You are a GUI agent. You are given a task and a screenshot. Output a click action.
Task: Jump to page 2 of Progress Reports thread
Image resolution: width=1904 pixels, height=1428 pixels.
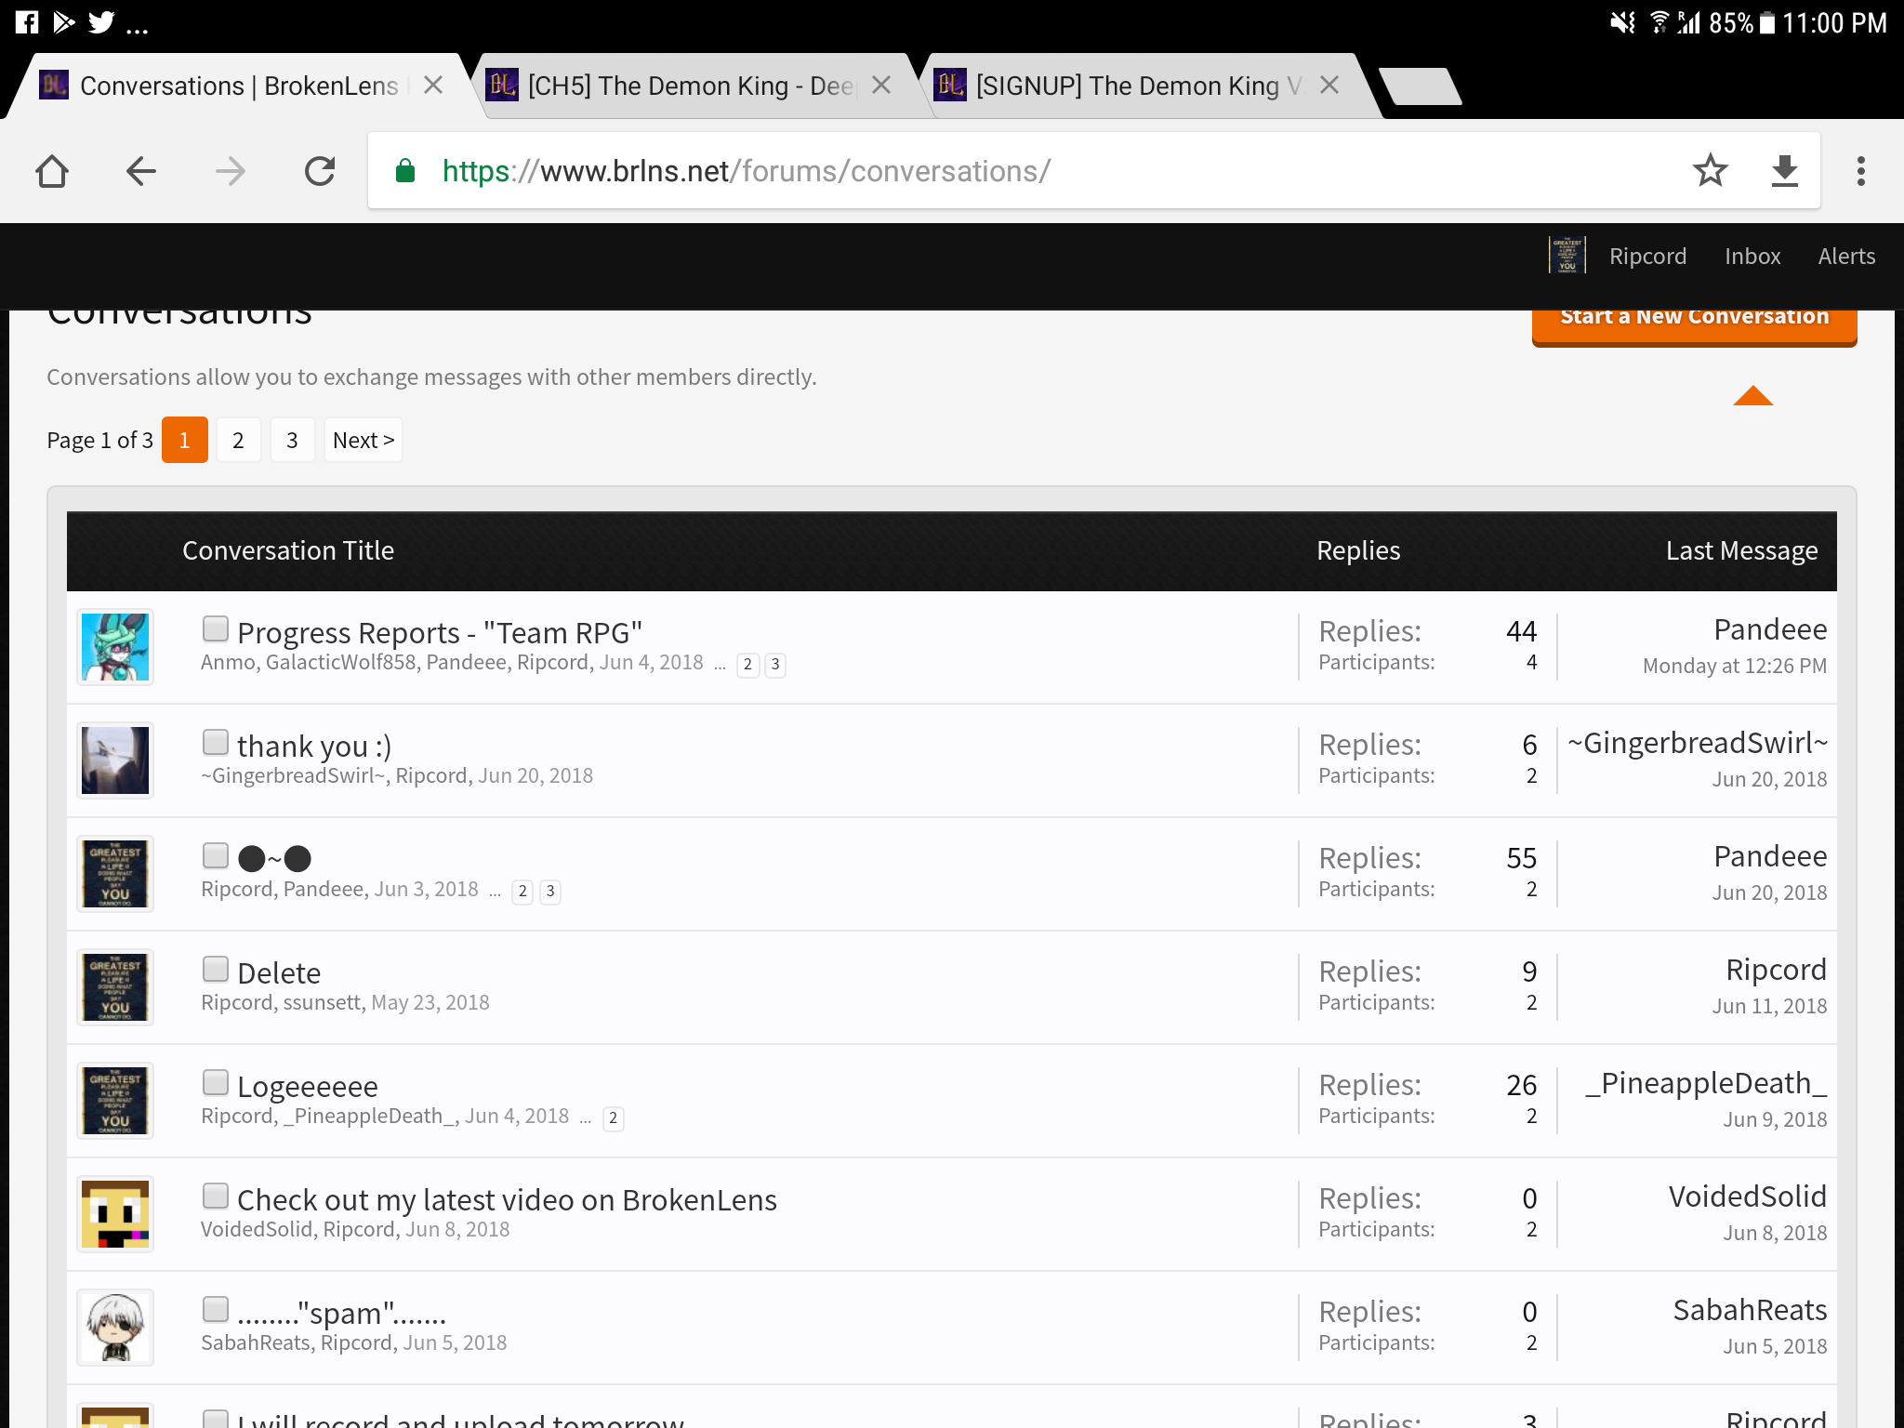click(x=747, y=665)
